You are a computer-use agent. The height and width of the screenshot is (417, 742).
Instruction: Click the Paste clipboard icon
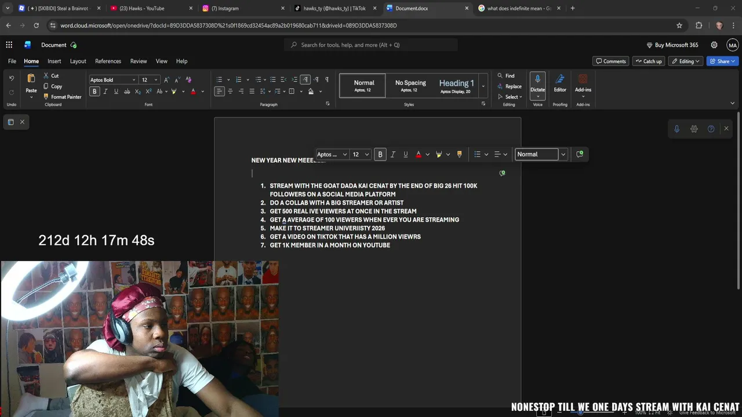click(31, 79)
